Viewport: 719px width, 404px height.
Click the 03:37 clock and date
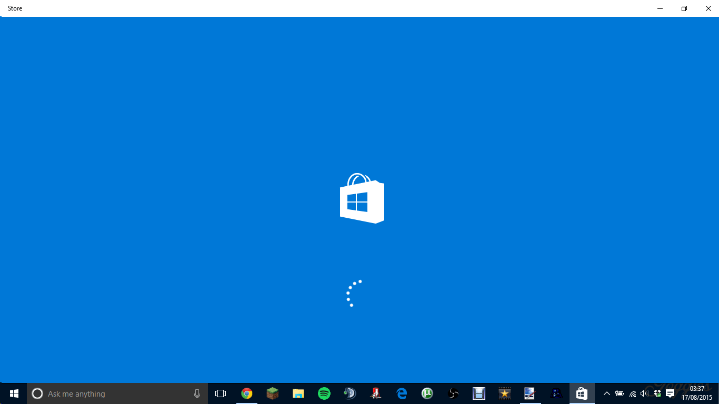coord(697,393)
